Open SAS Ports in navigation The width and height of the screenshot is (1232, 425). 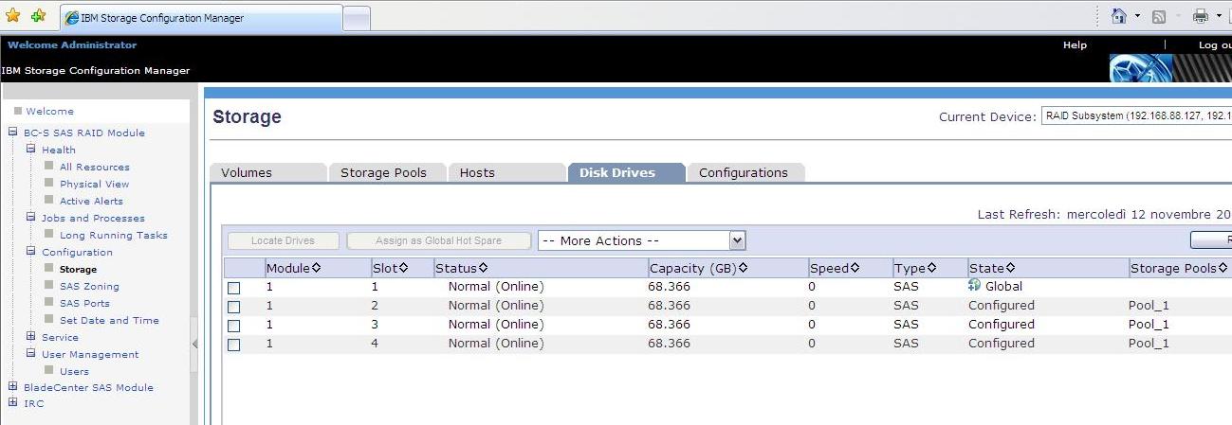click(84, 304)
